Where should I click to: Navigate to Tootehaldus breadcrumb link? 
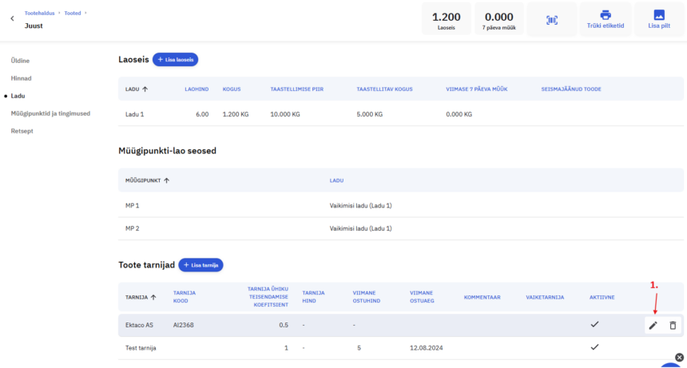(x=40, y=13)
